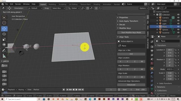Hide the Camera in viewport
This screenshot has width=181, height=101.
(178, 18)
